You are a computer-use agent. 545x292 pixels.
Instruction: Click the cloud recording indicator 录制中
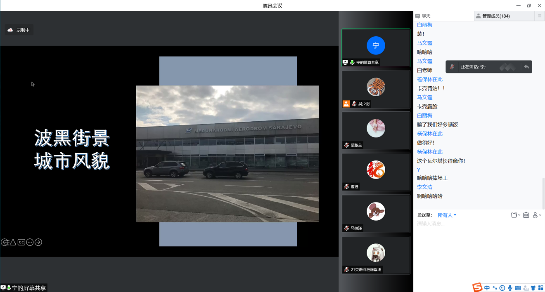pyautogui.click(x=19, y=30)
